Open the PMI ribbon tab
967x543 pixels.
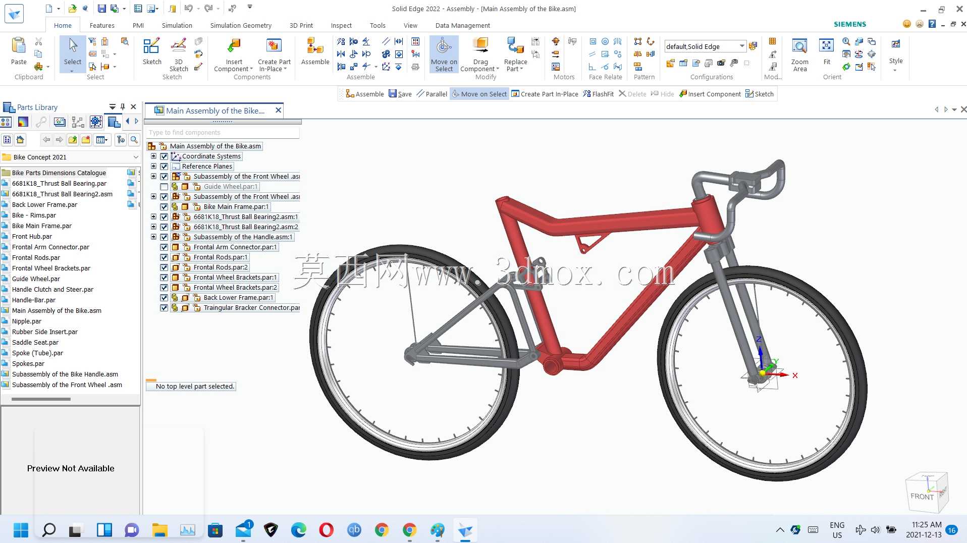(x=138, y=25)
